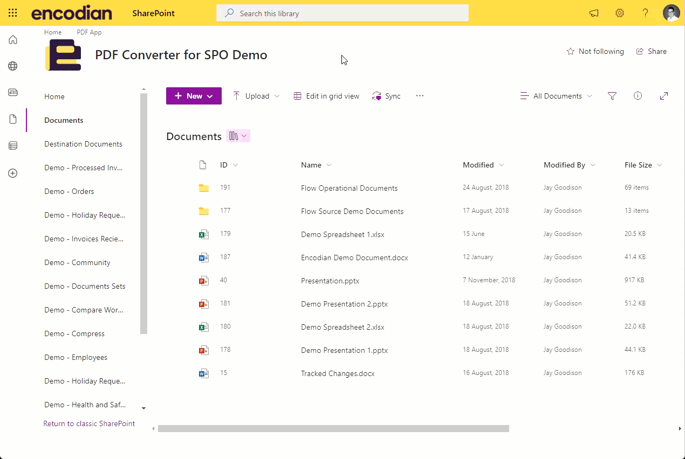Viewport: 685px width, 459px height.
Task: Click the PDF App breadcrumb link
Action: click(x=89, y=32)
